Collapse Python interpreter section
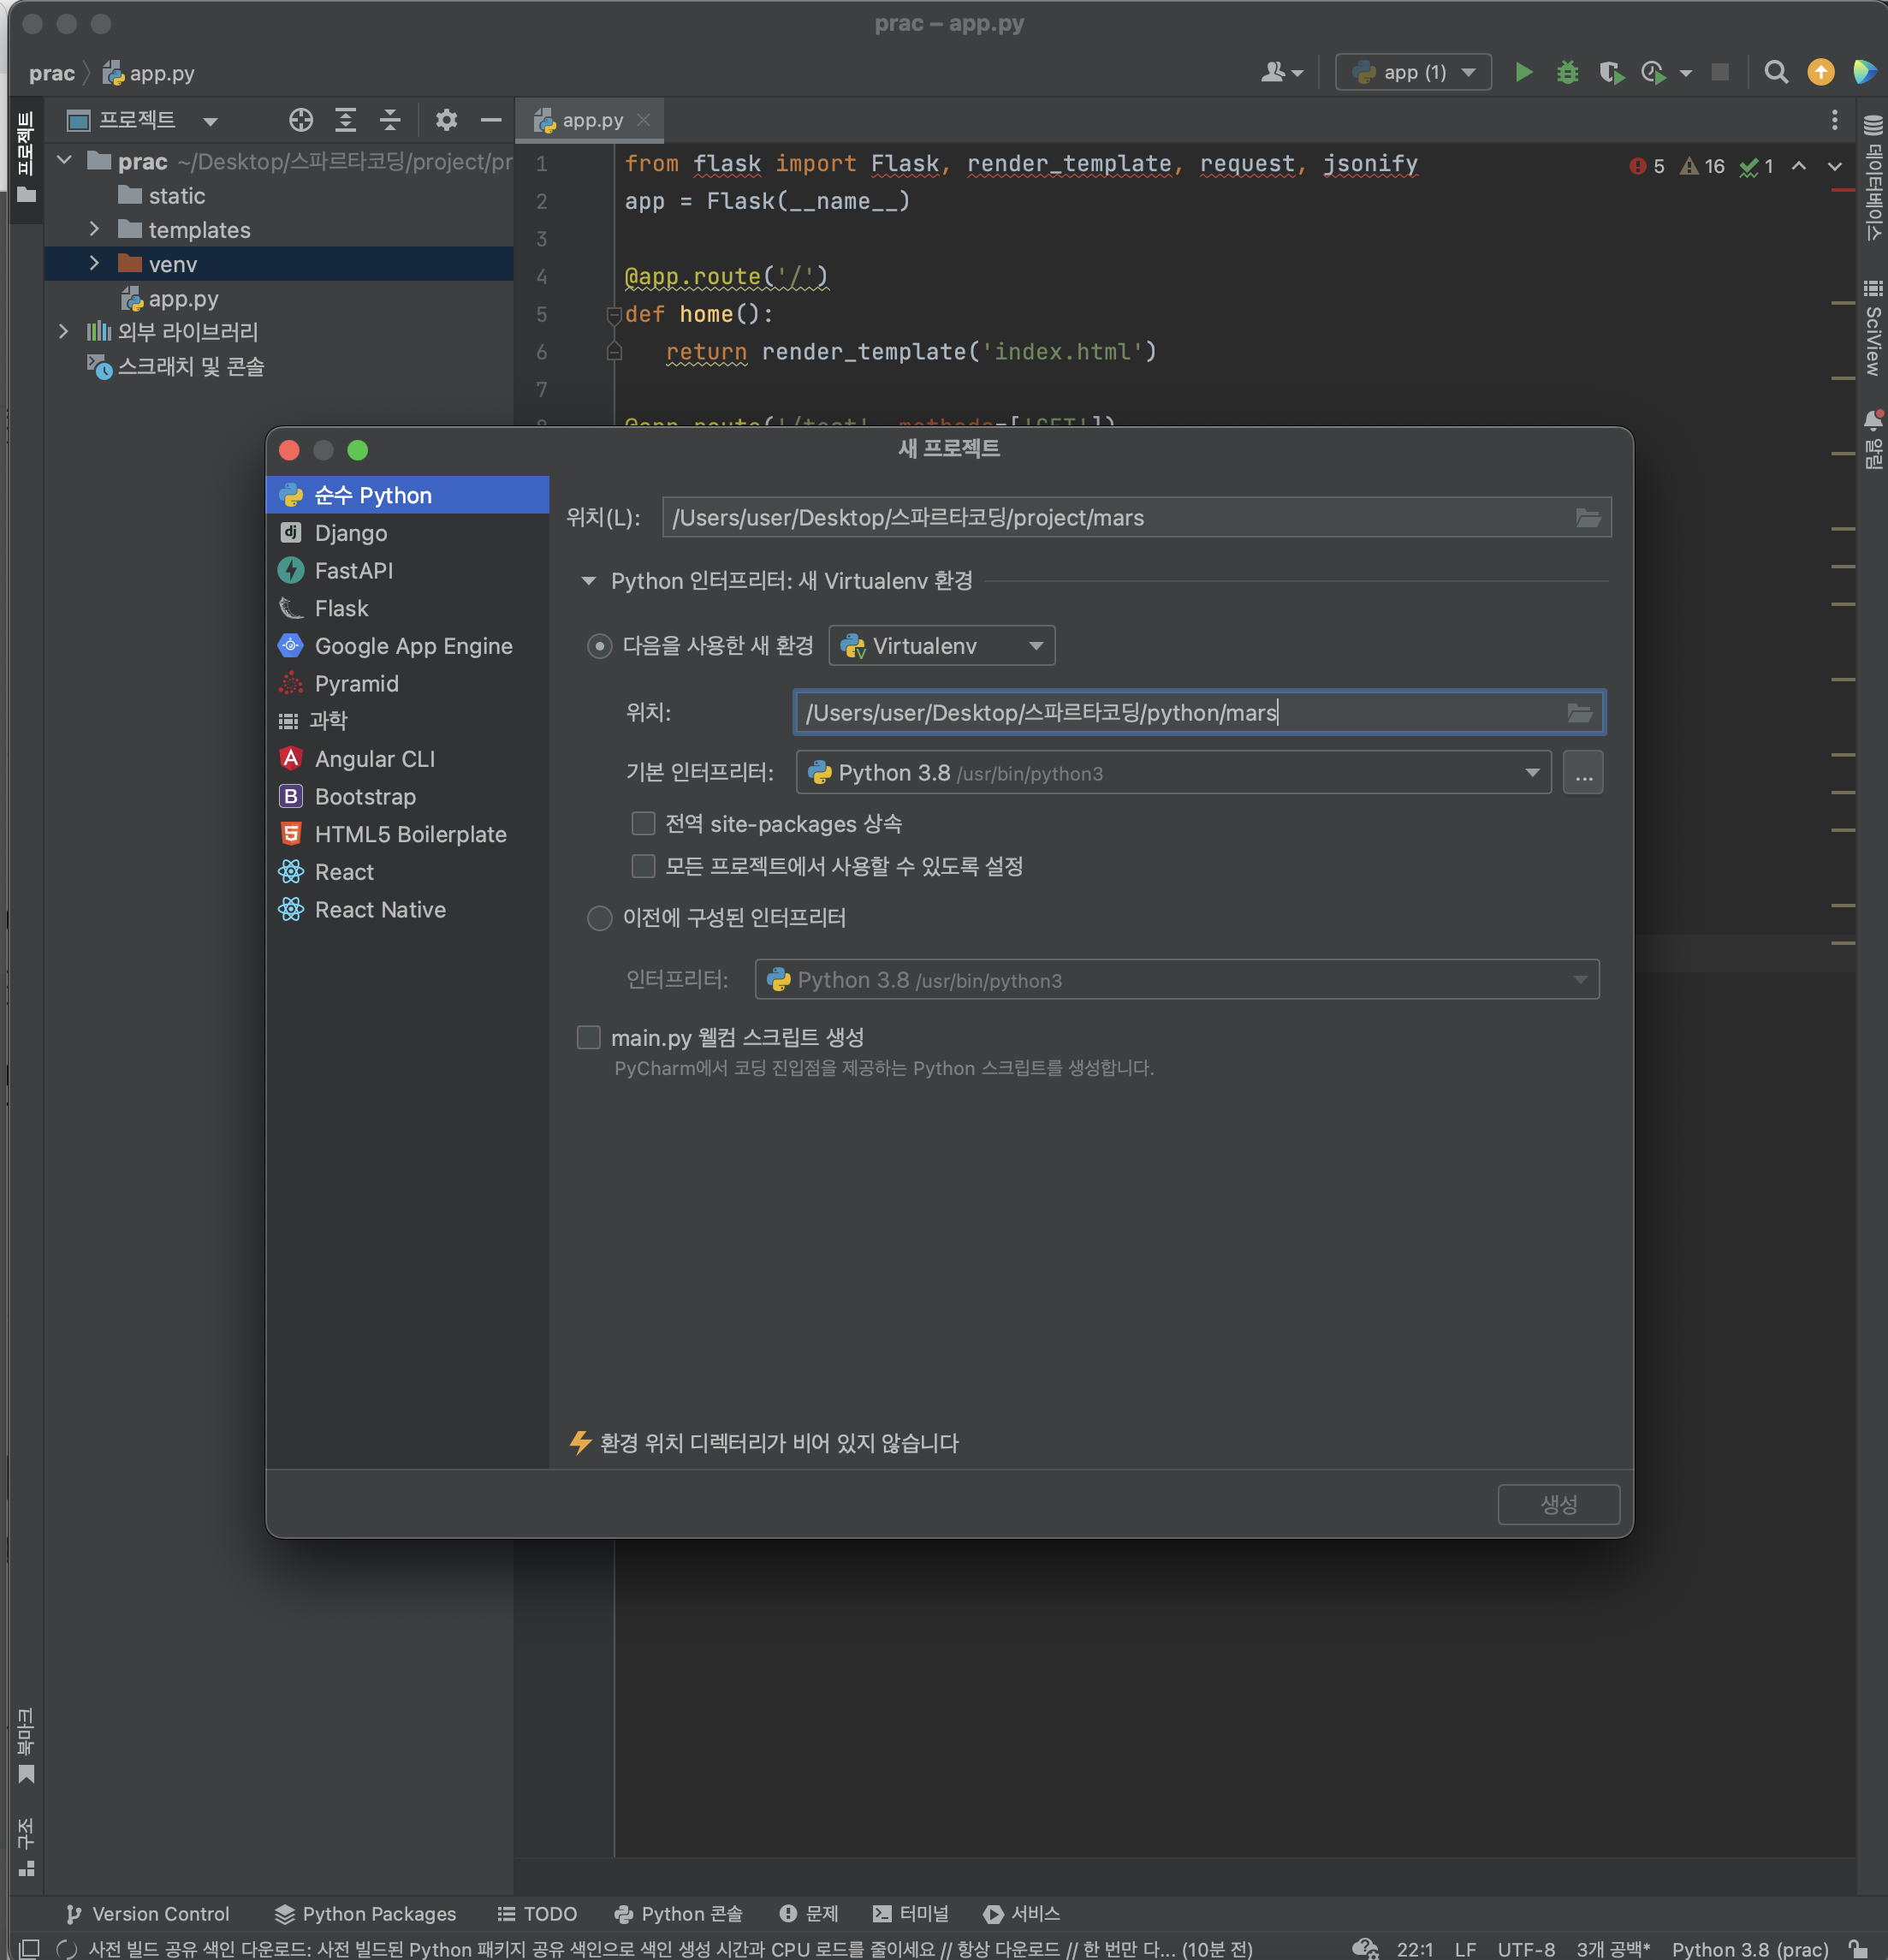This screenshot has width=1888, height=1960. pos(589,581)
